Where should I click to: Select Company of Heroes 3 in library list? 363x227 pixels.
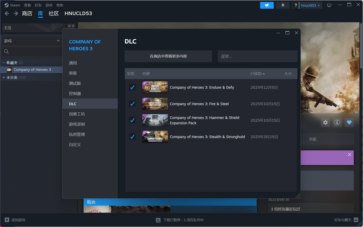pyautogui.click(x=32, y=70)
